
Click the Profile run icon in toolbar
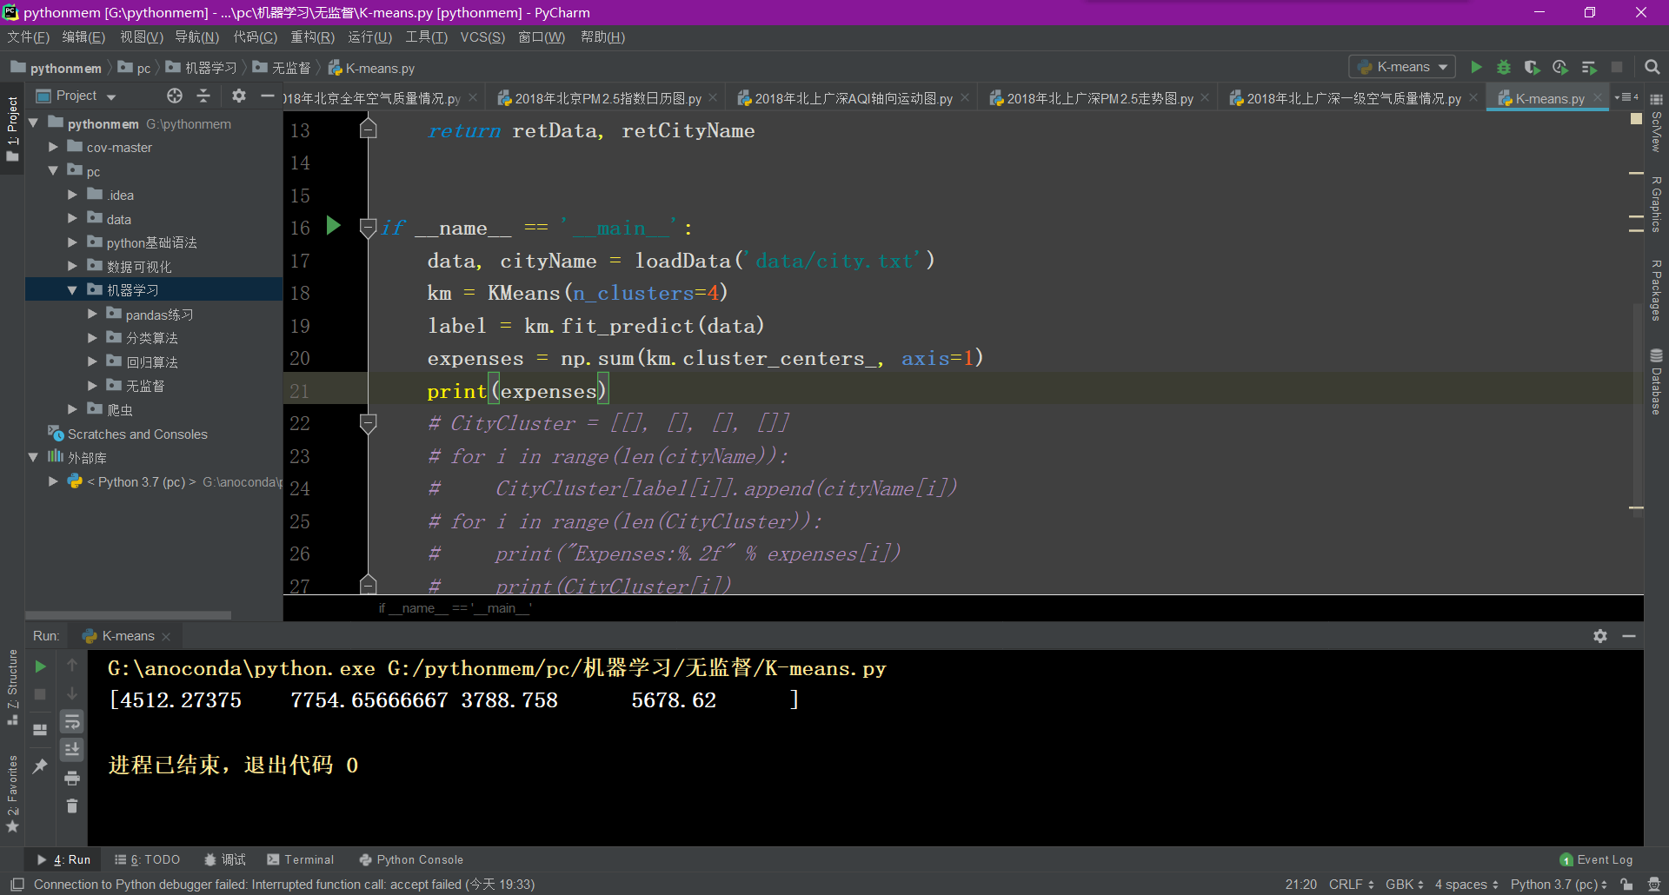1560,67
